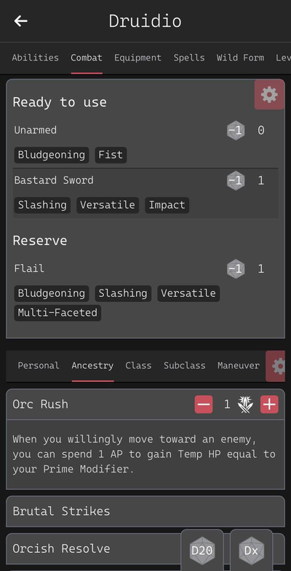This screenshot has height=571, width=291.
Task: Roll the Bastard Sword attack die
Action: point(236,181)
